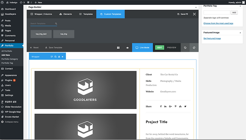Click the Wrapper duplicate icon
246x140 pixels.
click(x=55, y=57)
